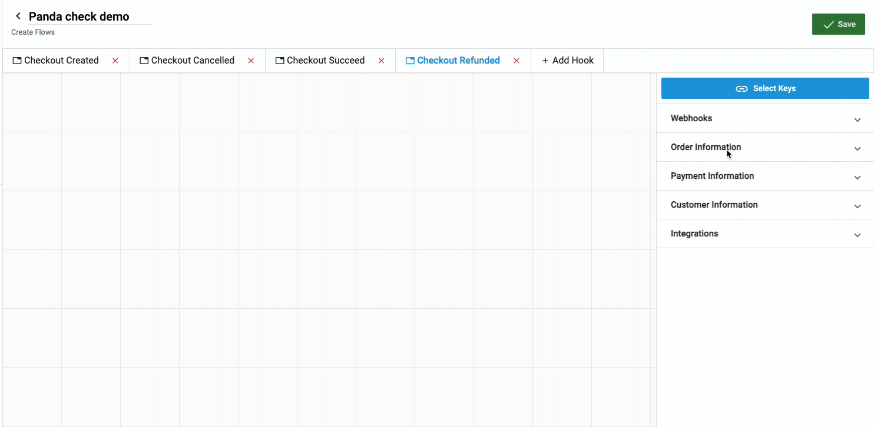Click the Save button
874x427 pixels.
coord(838,24)
